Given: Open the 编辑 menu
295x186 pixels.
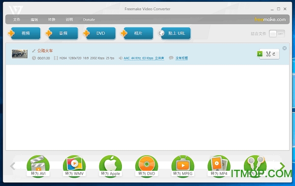Looking at the screenshot, I should (34, 19).
